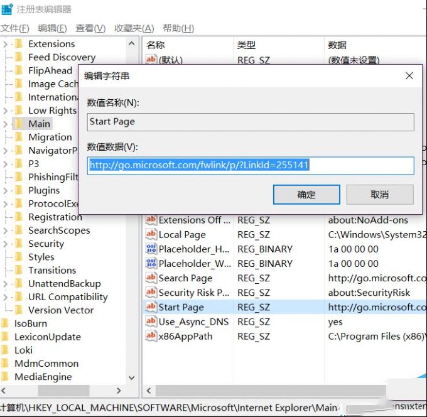427x417 pixels.
Task: Click string icon of Use_Async_DNS value
Action: [x=151, y=322]
